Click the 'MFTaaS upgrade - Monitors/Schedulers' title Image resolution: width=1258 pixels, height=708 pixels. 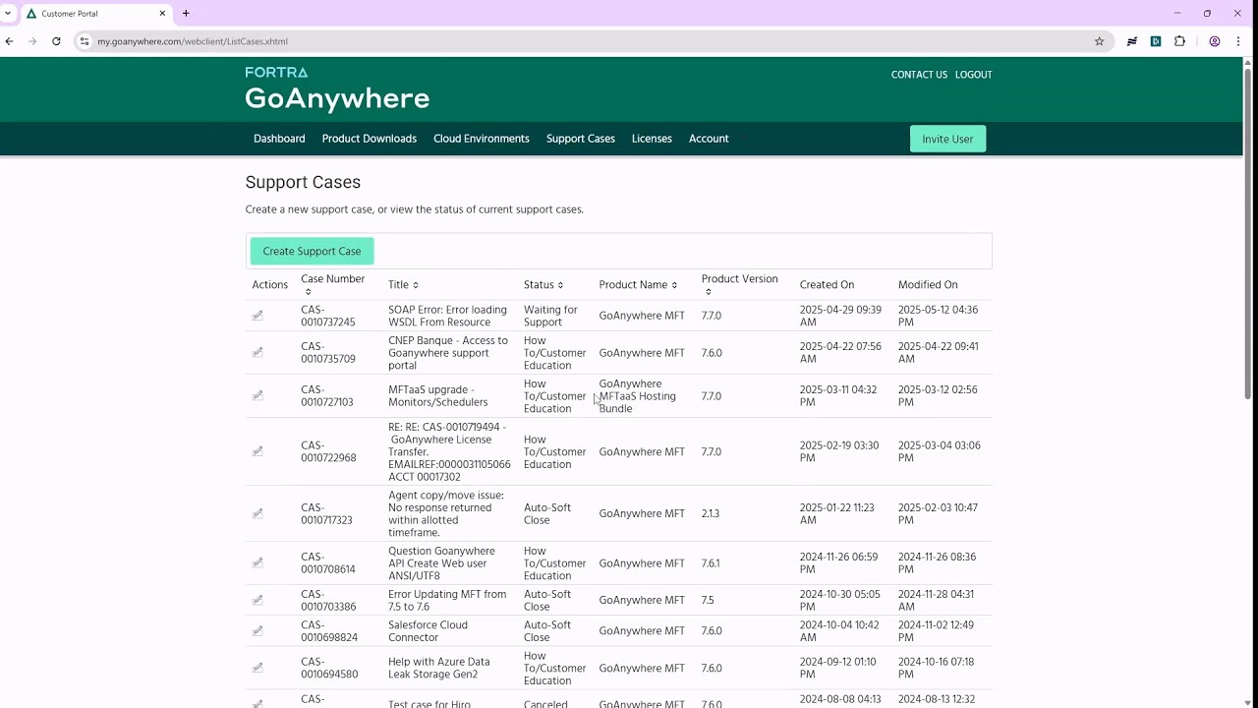coord(437,395)
